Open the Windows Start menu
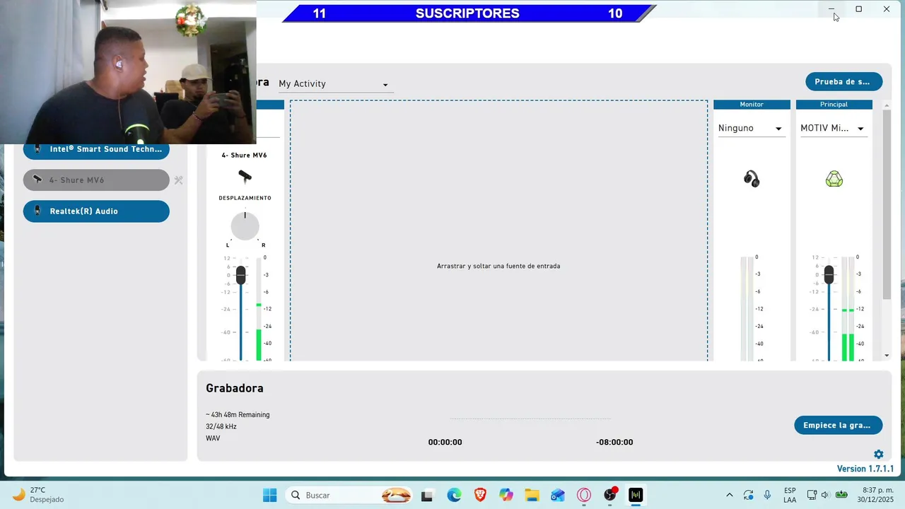Image resolution: width=905 pixels, height=509 pixels. pos(269,495)
